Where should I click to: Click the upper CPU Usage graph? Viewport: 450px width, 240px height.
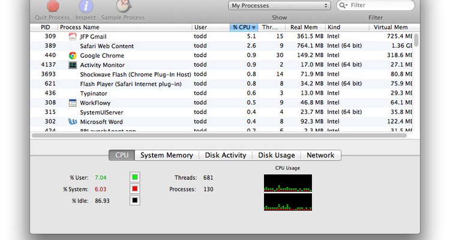pyautogui.click(x=288, y=183)
